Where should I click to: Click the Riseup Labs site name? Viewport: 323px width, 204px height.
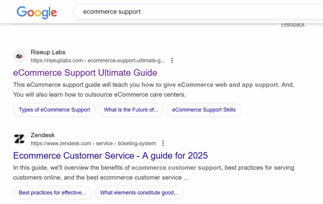click(x=48, y=52)
